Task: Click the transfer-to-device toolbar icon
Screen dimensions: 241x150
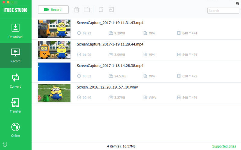Action: point(111,10)
